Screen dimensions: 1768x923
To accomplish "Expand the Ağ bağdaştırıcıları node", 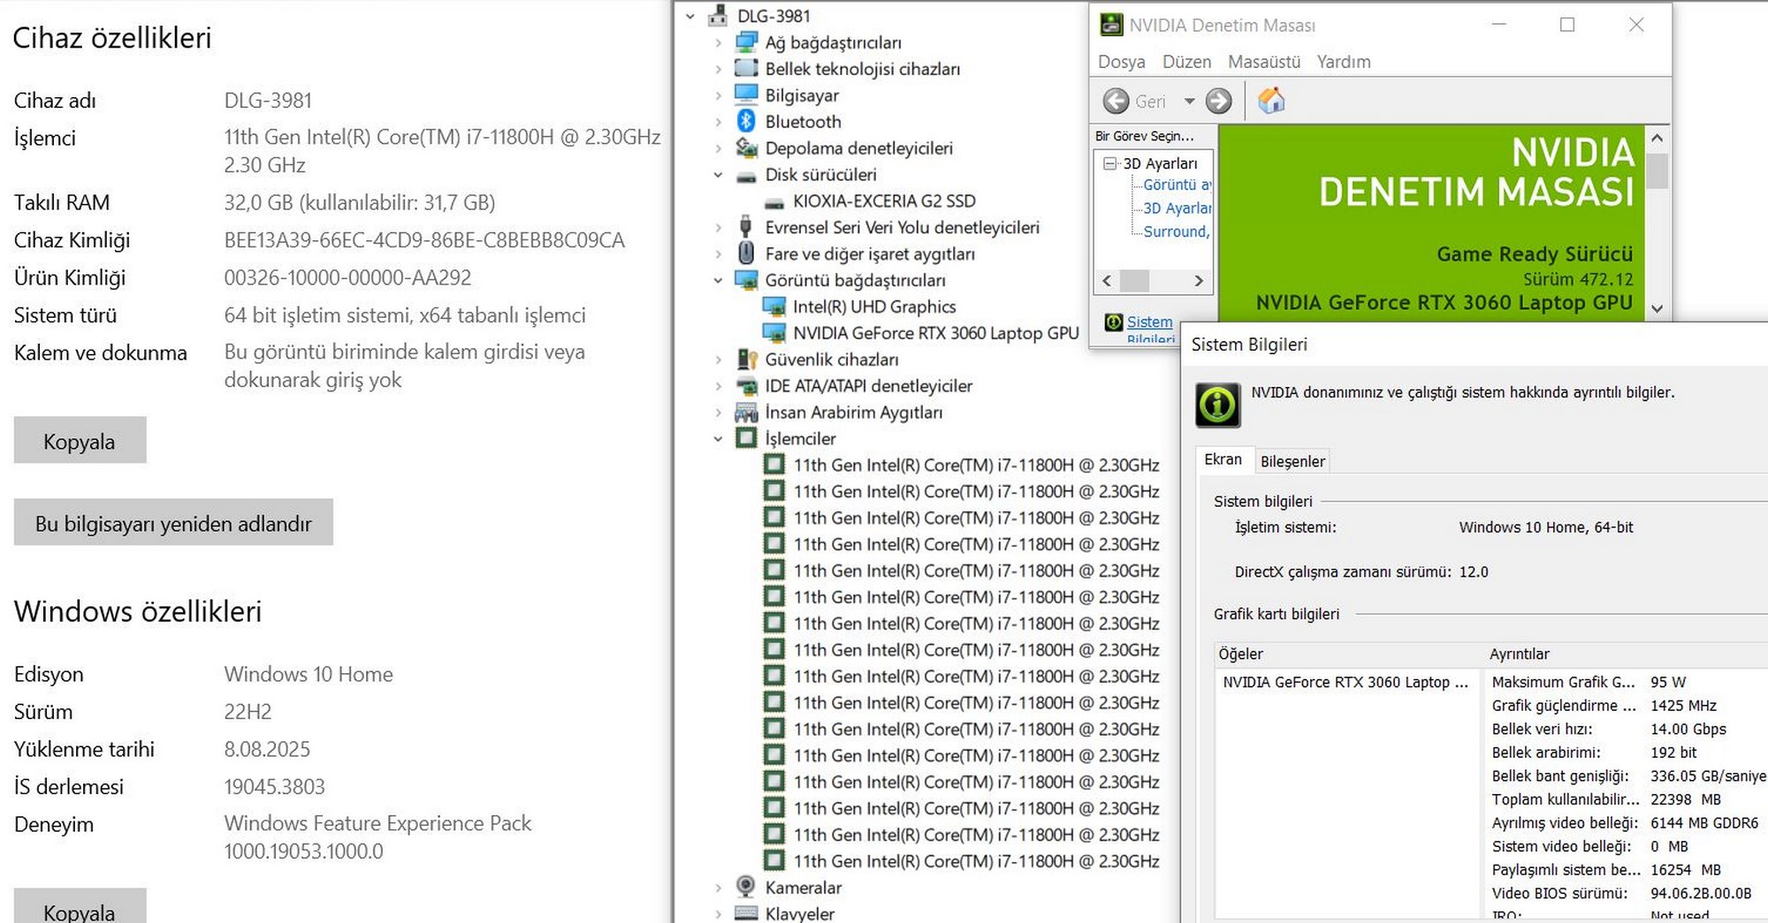I will point(718,42).
